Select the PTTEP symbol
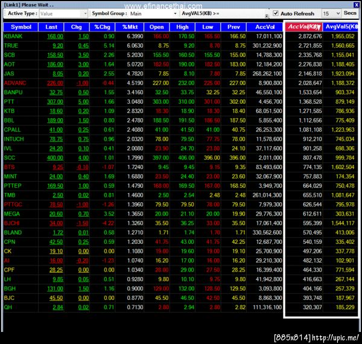The image size is (362, 344). pos(13,186)
